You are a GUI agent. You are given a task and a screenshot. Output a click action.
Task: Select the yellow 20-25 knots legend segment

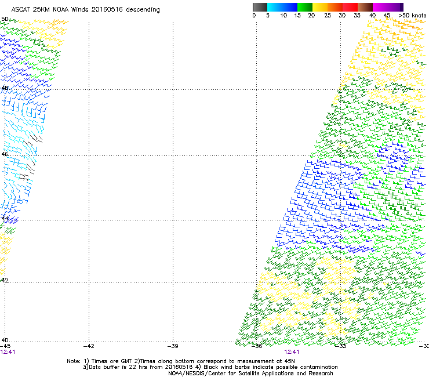[x=320, y=7]
